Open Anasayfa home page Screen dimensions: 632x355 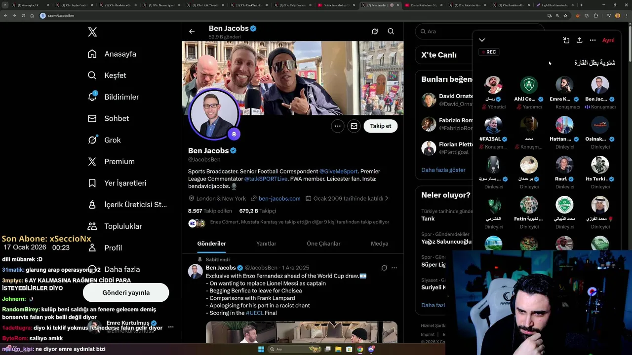pyautogui.click(x=112, y=54)
